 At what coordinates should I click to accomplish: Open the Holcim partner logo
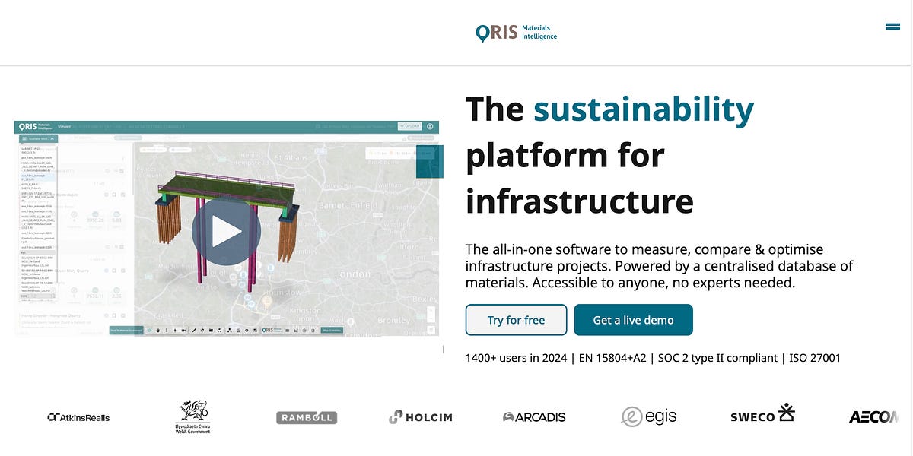[420, 416]
